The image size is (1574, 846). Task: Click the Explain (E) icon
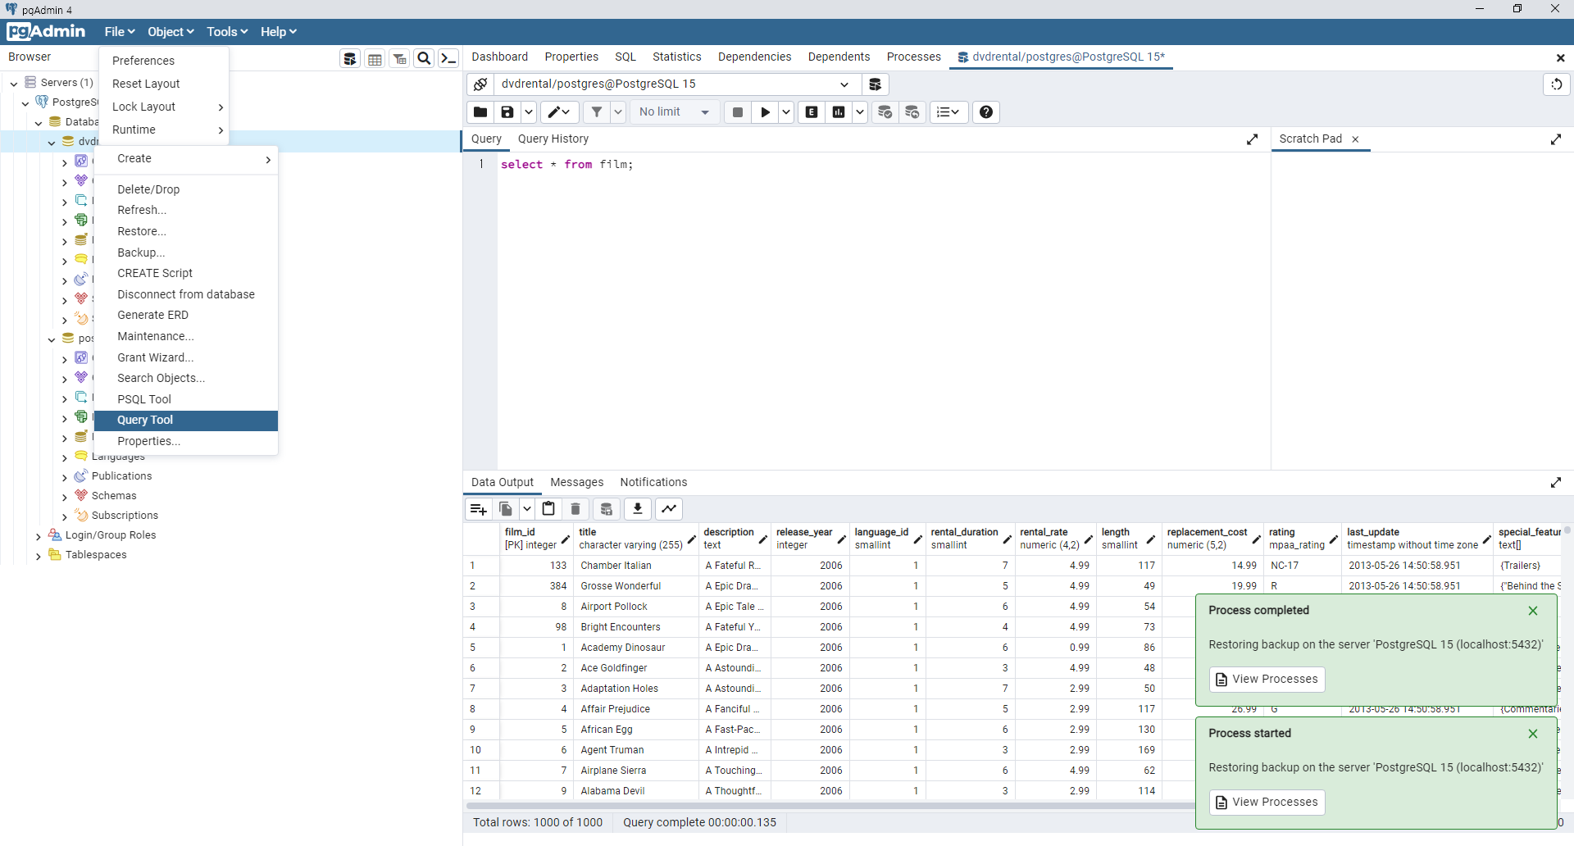[812, 112]
